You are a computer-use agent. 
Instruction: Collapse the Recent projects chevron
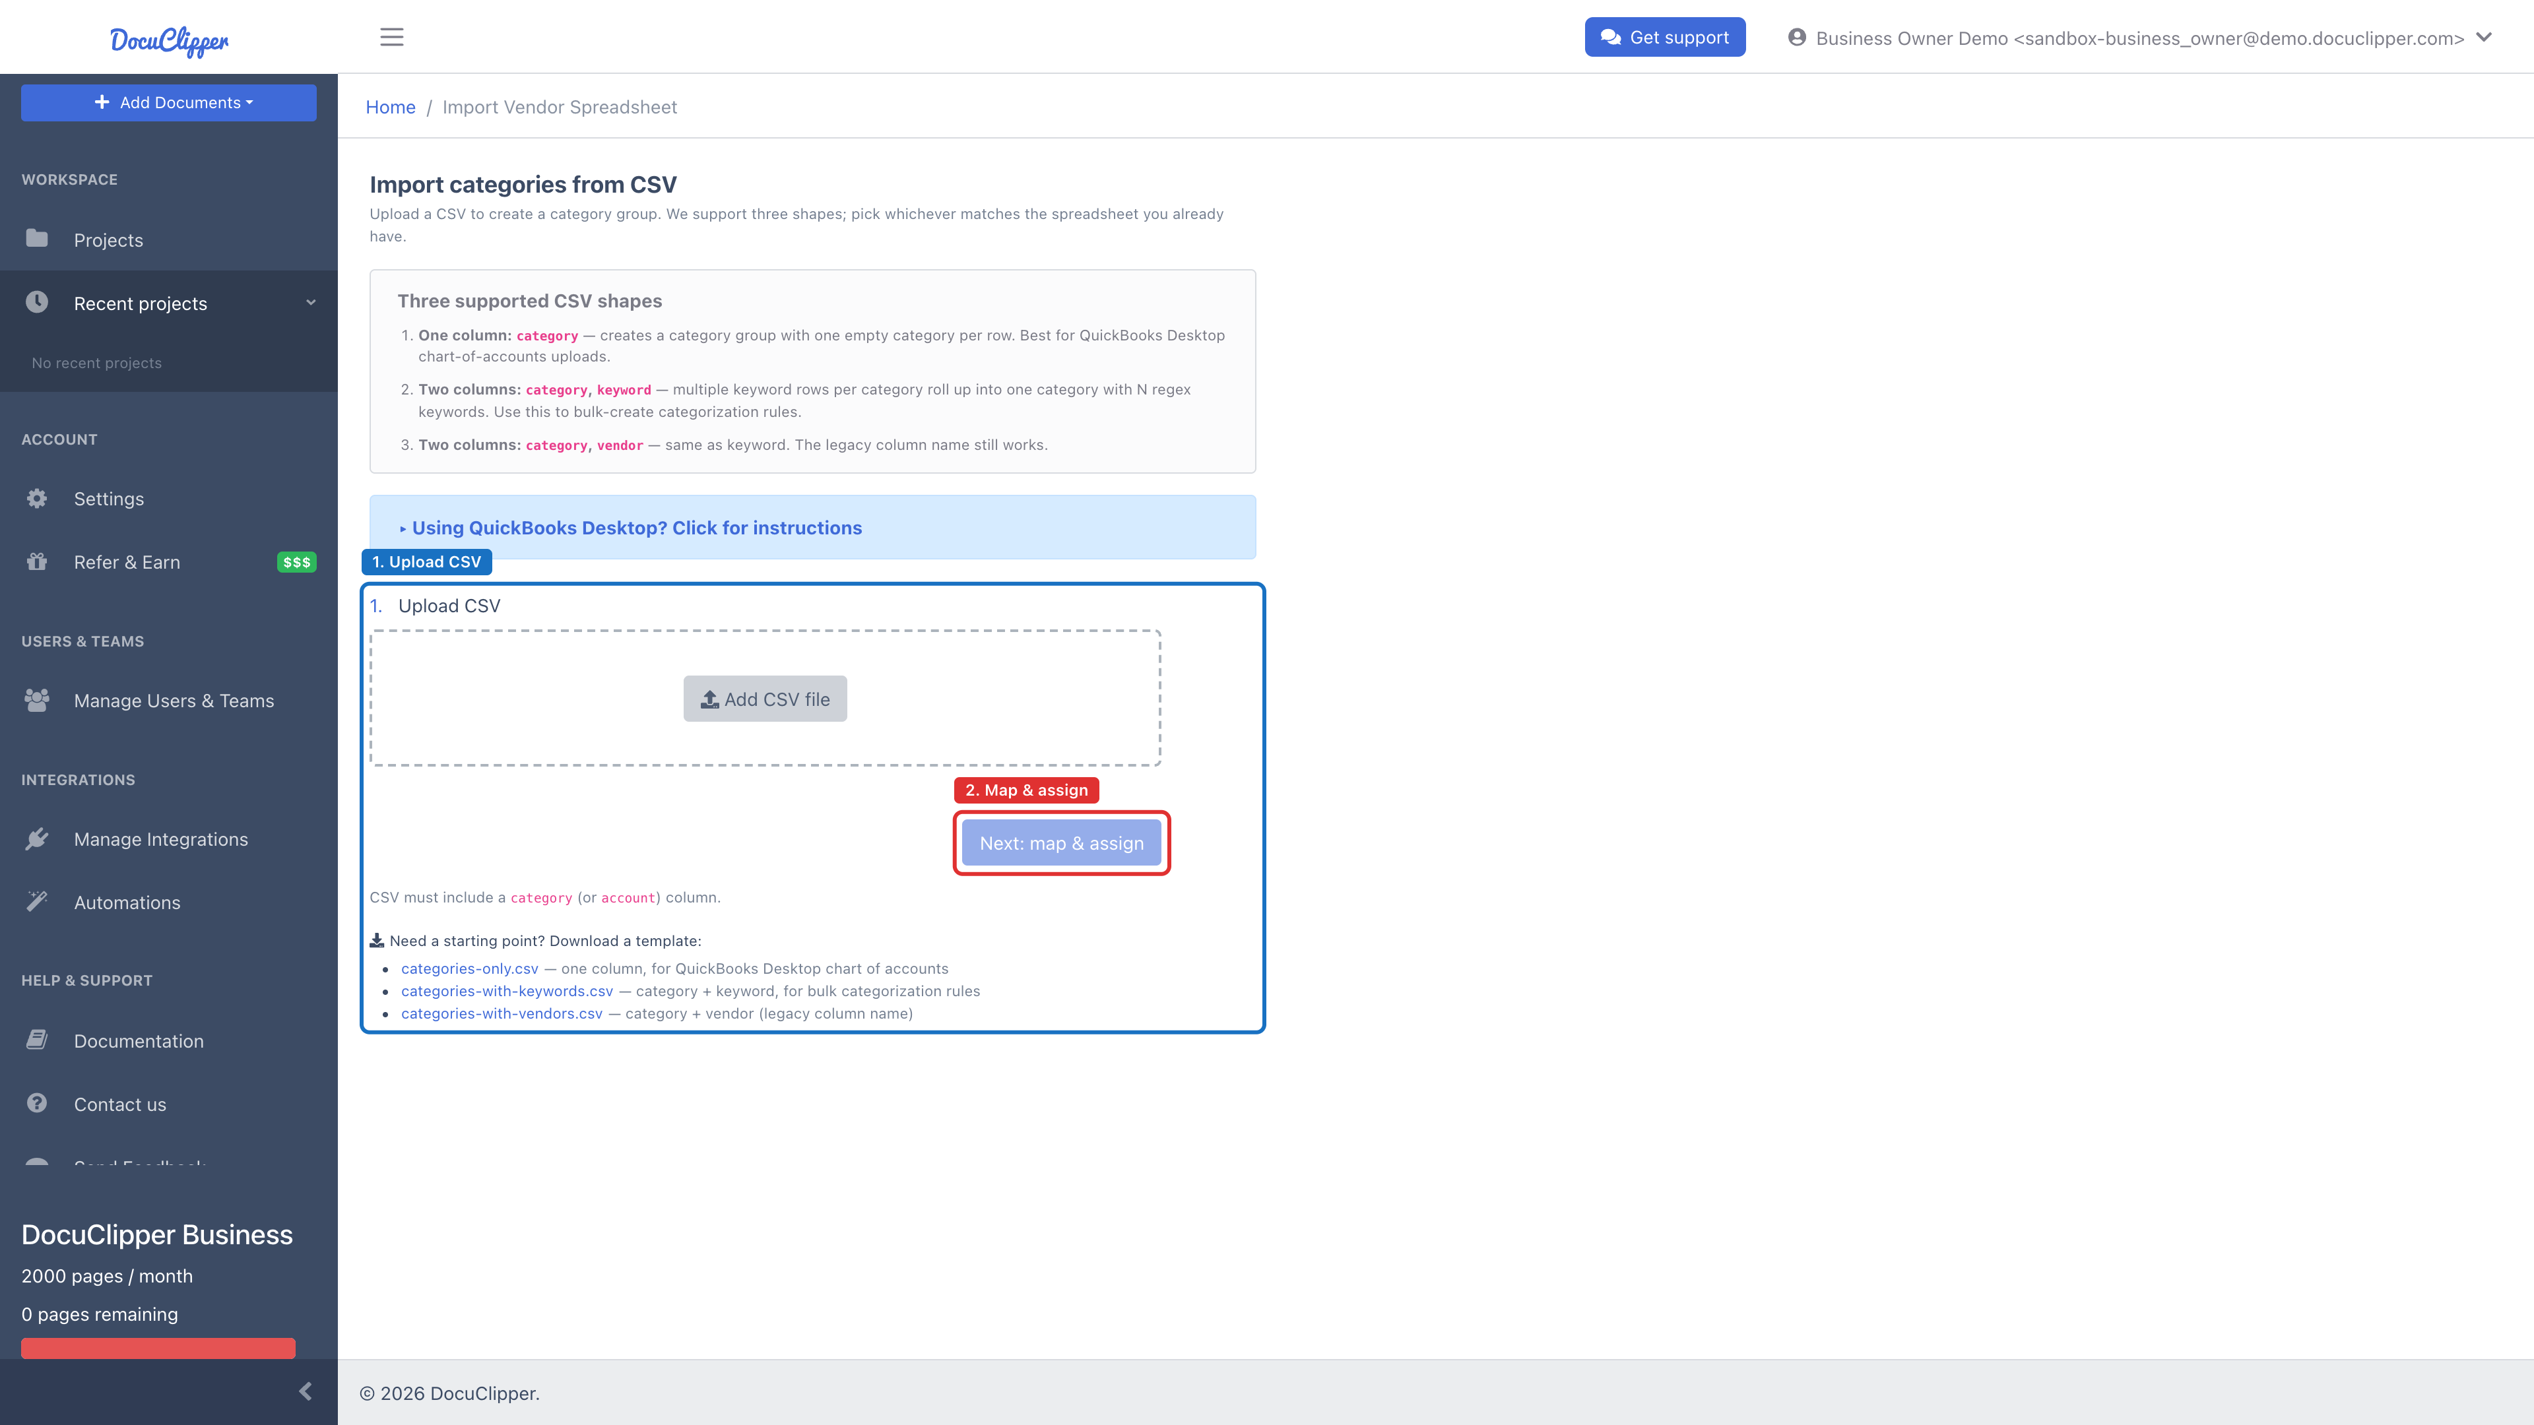click(311, 303)
